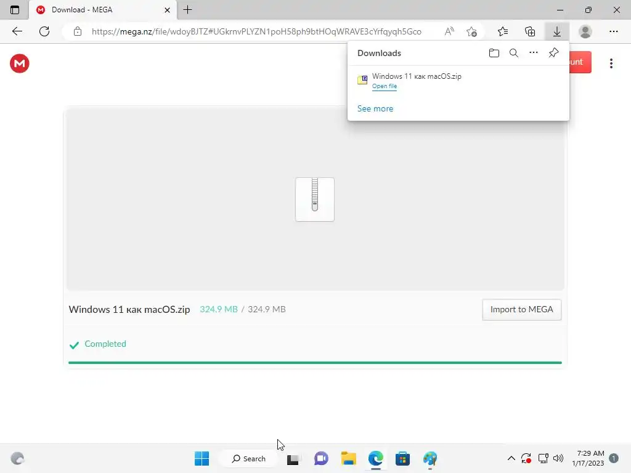
Task: Click the taskbar Search box
Action: tap(249, 458)
